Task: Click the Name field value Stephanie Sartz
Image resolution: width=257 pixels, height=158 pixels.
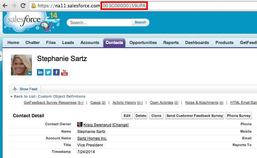Action: (x=91, y=132)
